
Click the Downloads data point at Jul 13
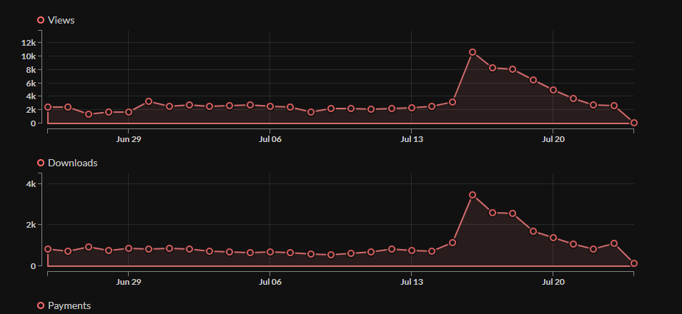pyautogui.click(x=412, y=250)
